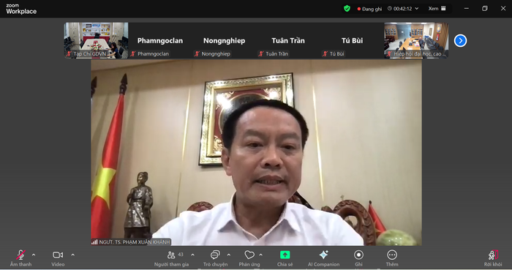
Task: Open the Xem view layout menu
Action: [437, 9]
